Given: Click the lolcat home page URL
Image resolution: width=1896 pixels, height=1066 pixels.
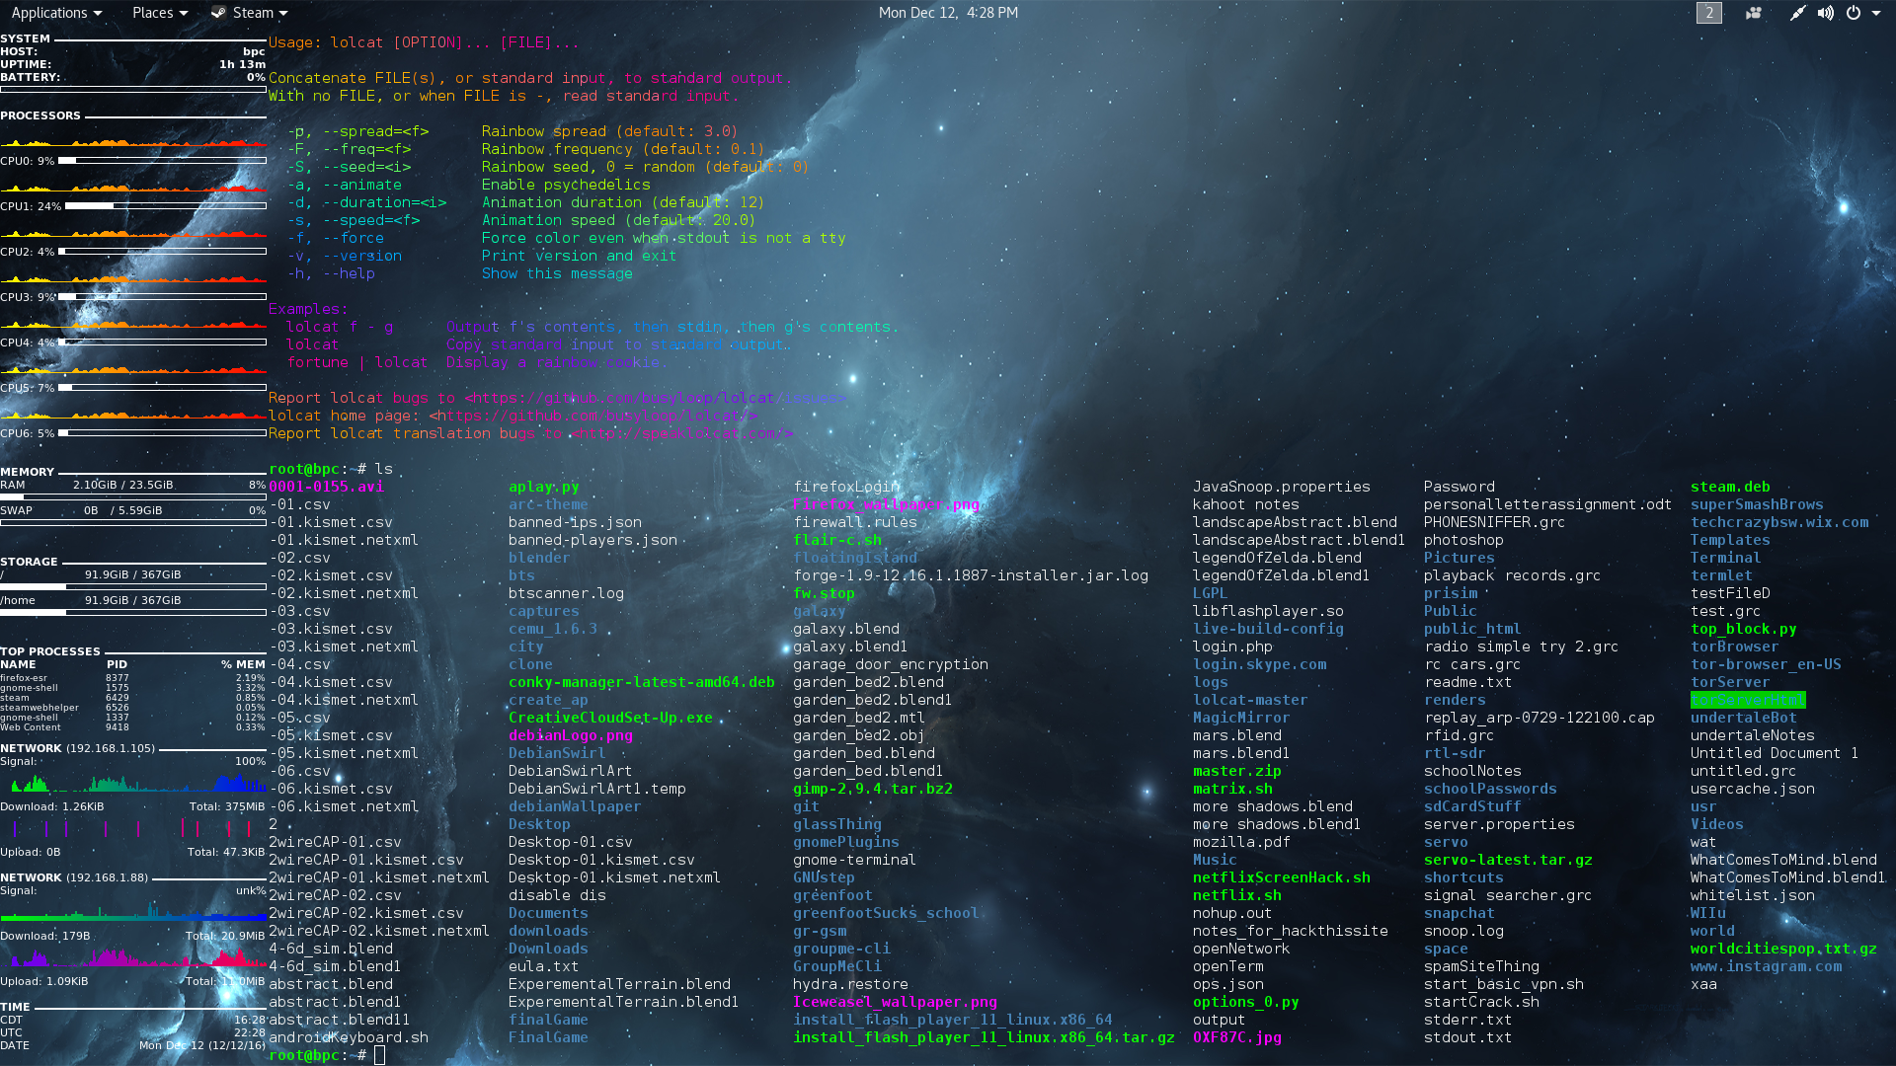Looking at the screenshot, I should point(593,416).
